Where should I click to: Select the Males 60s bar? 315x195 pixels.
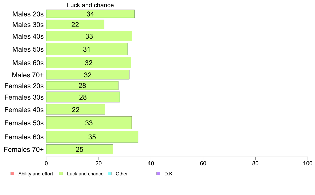point(89,63)
